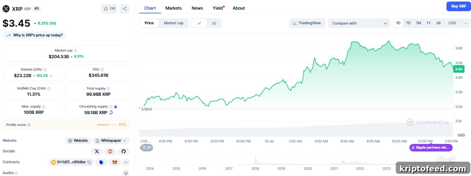Click Vol/Mkt Cap info icon
Viewport: 471px width, 176px height.
point(49,88)
